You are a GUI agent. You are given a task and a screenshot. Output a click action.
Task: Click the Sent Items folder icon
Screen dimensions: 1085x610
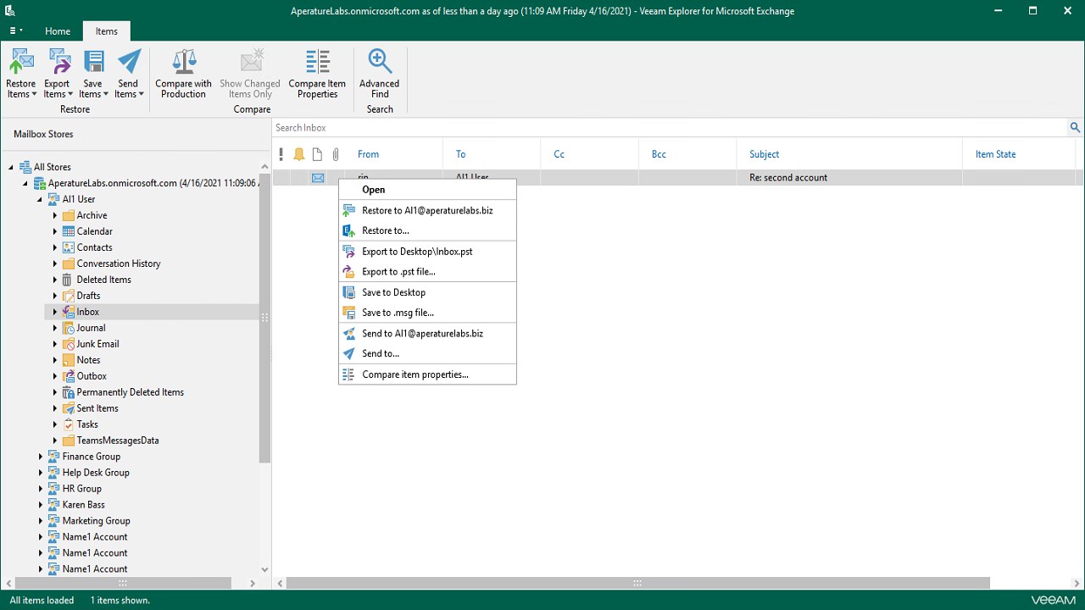(69, 408)
